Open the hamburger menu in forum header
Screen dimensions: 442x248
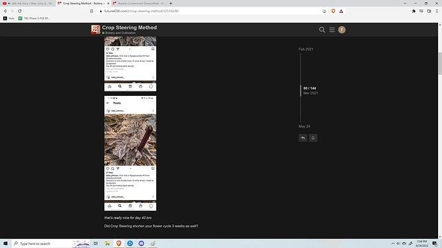332,30
